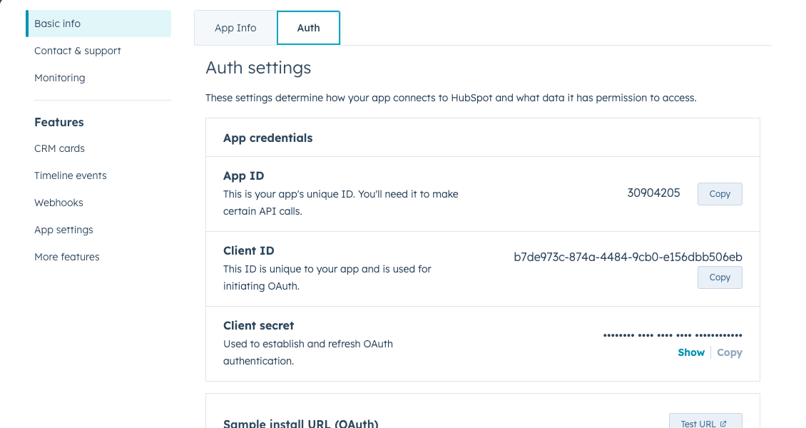Click the App ID number 30904205
The width and height of the screenshot is (806, 428).
pyautogui.click(x=653, y=193)
